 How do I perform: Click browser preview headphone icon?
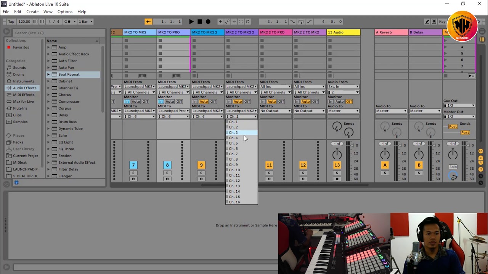point(16,183)
